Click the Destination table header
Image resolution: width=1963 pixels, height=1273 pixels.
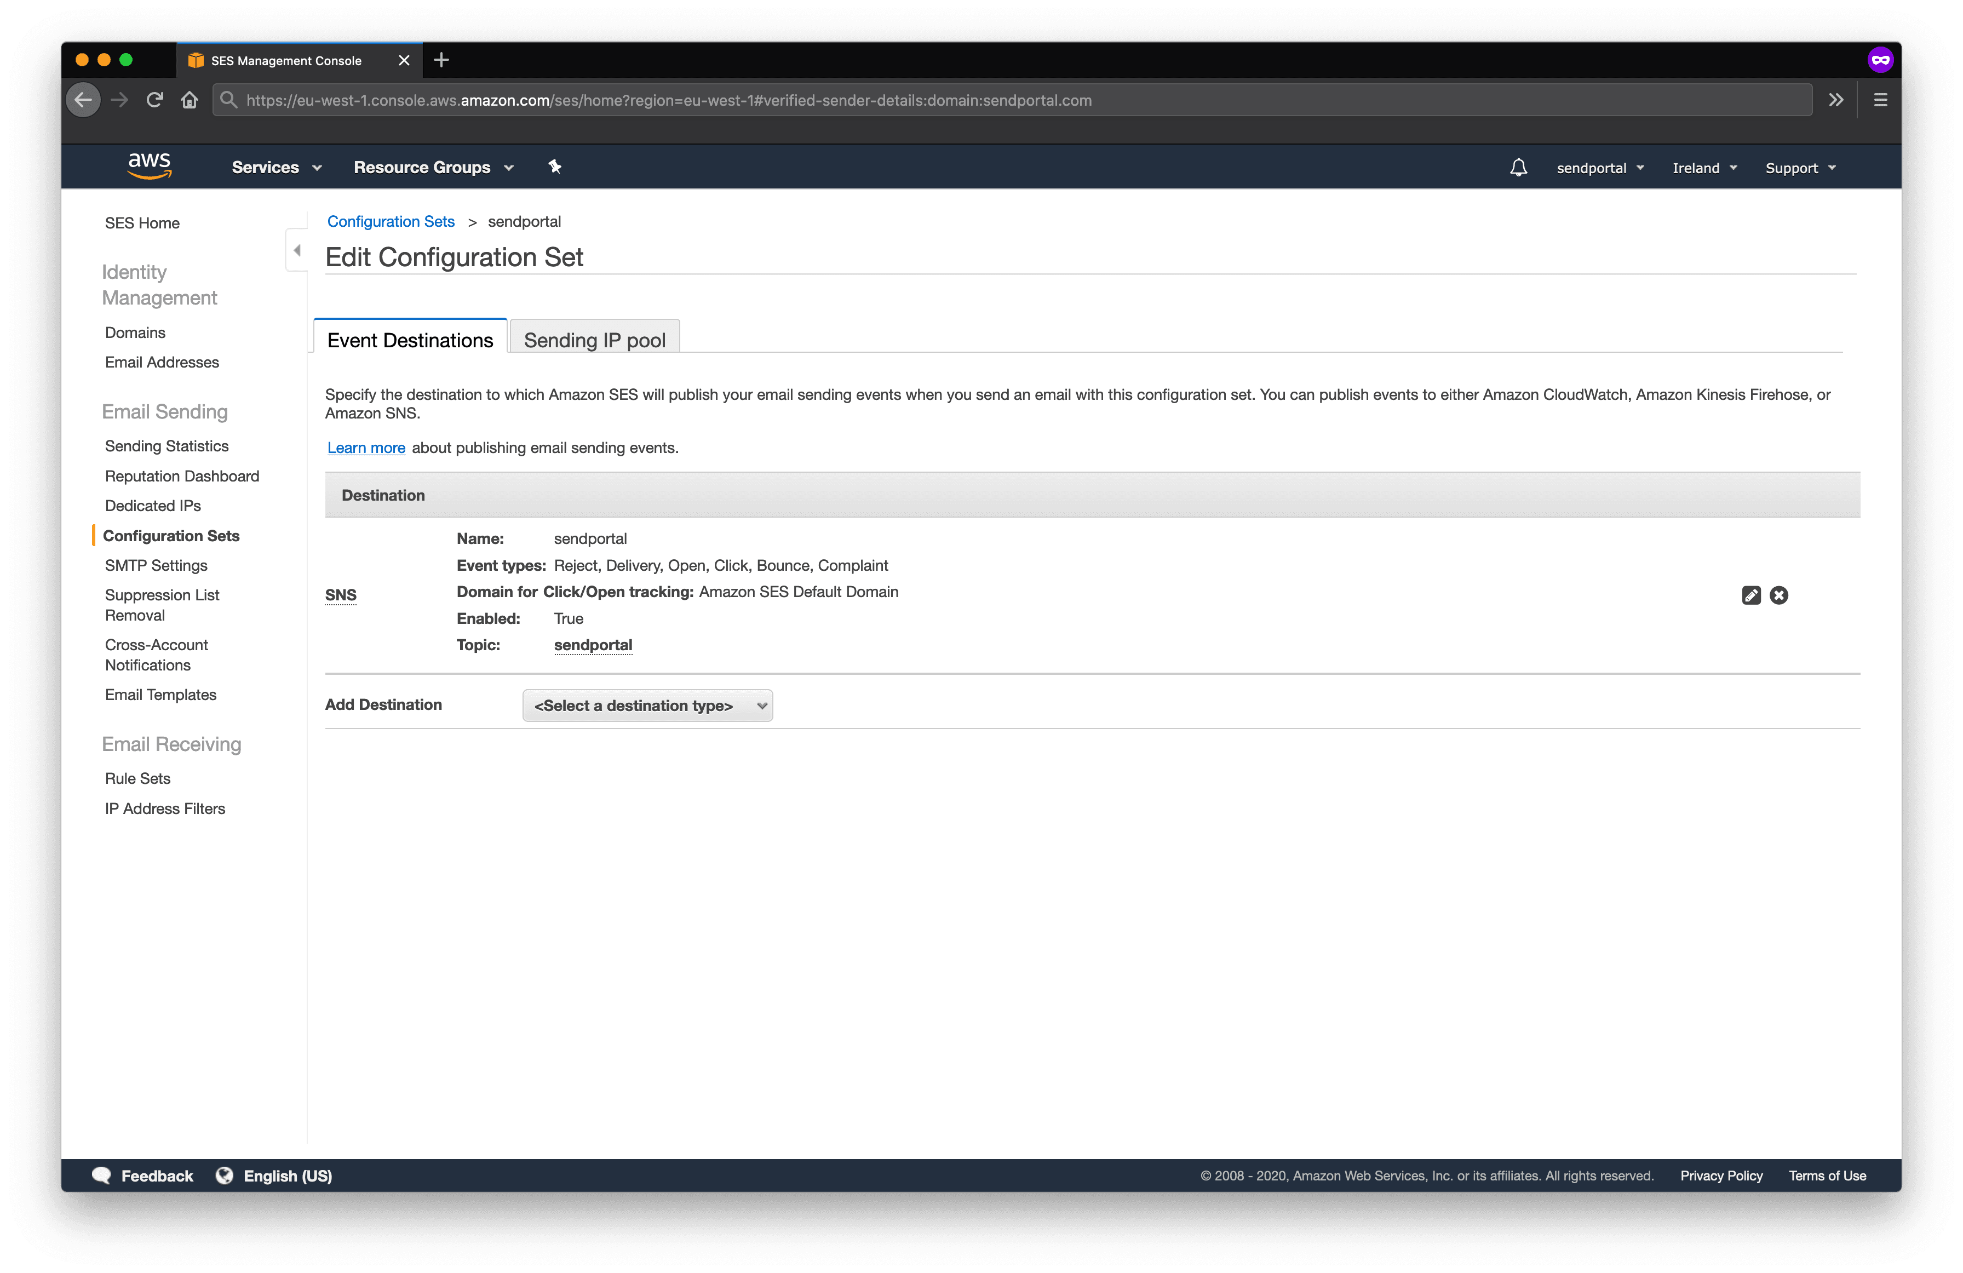1092,495
